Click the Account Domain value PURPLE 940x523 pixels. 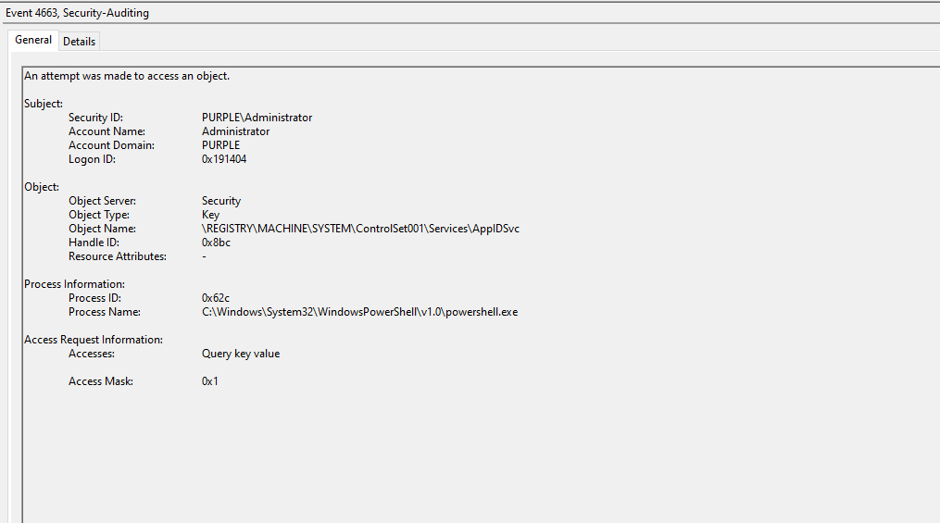point(220,145)
